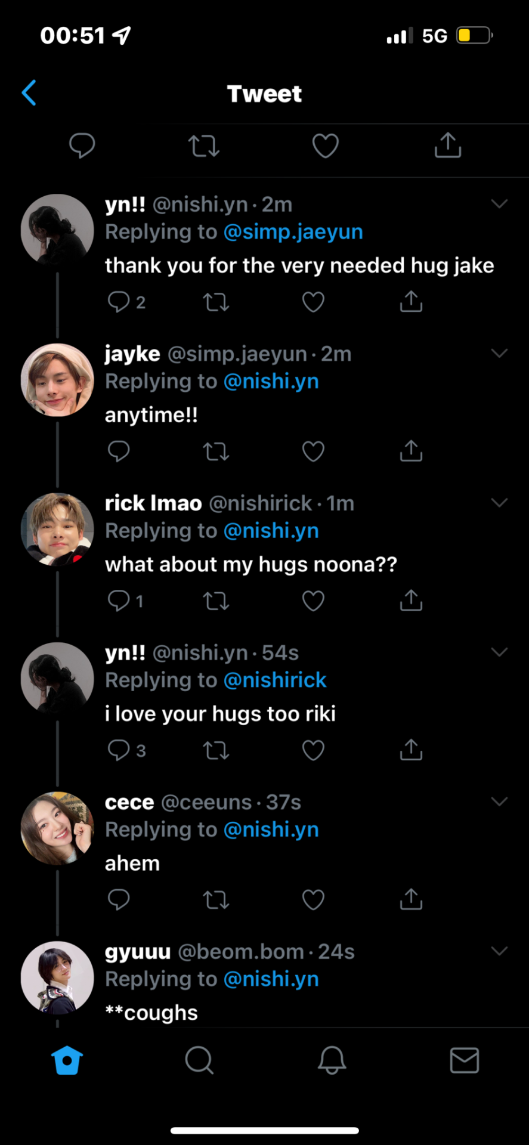Retweet cece's "ahem" reply
This screenshot has width=529, height=1145.
(216, 899)
